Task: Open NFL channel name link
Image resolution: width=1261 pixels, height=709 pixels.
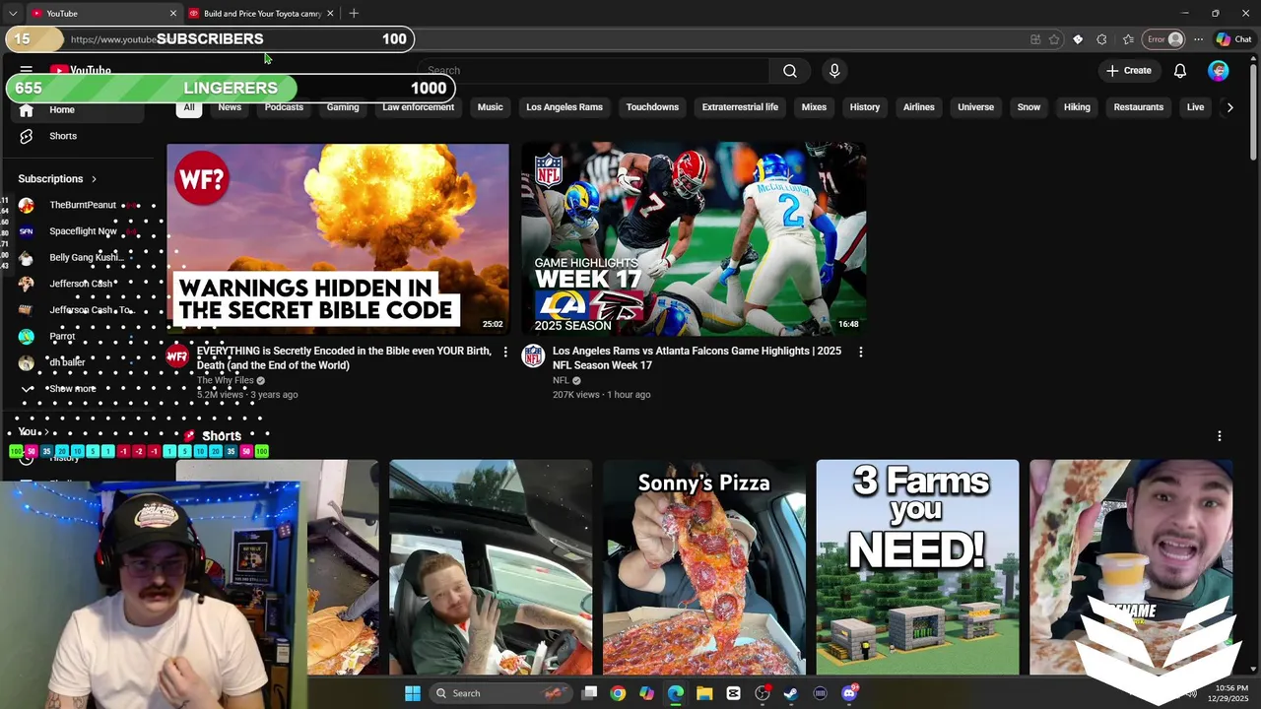Action: [x=561, y=380]
